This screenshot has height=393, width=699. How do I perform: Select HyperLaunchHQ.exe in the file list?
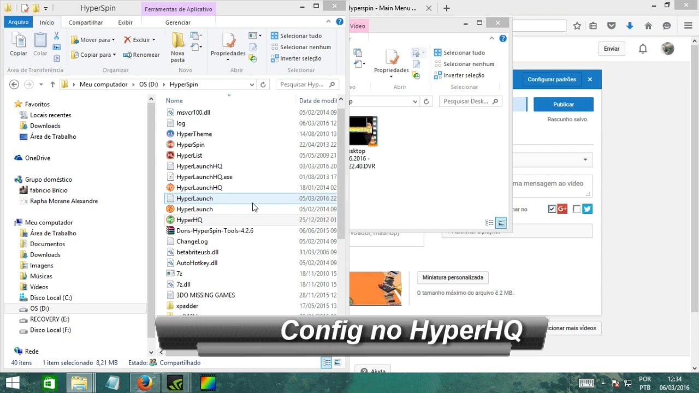coord(204,177)
